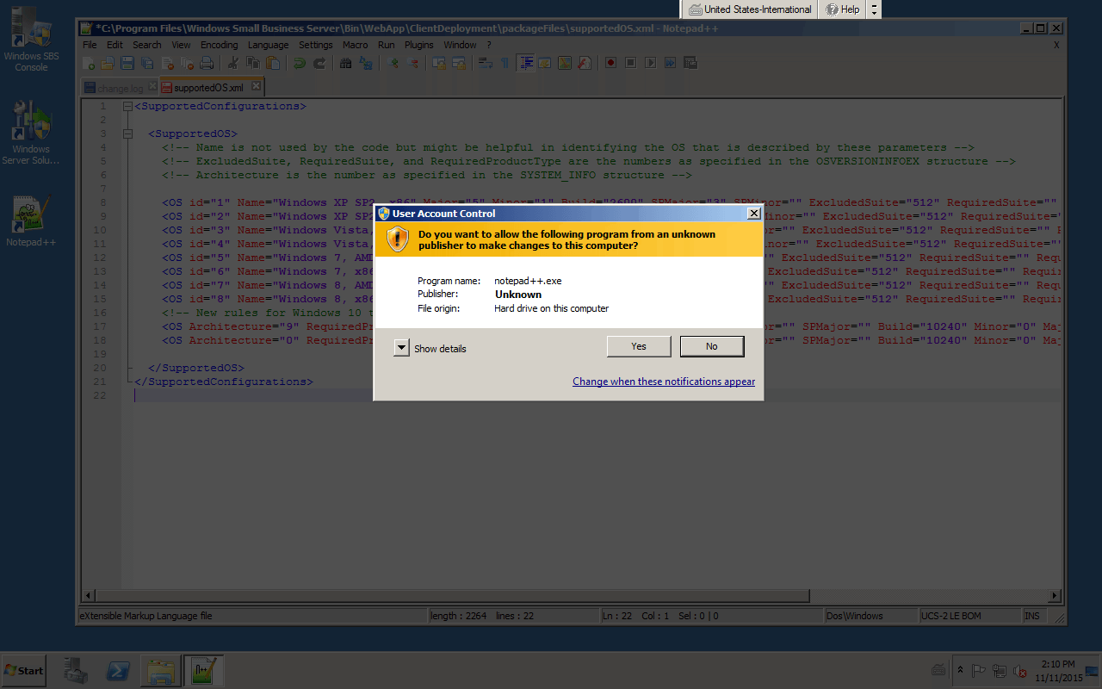Open the Function List icon
Screen dimensions: 1102x689
(x=585, y=63)
